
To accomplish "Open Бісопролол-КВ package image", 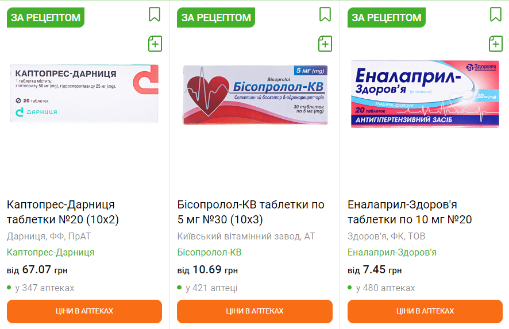I will (x=255, y=95).
